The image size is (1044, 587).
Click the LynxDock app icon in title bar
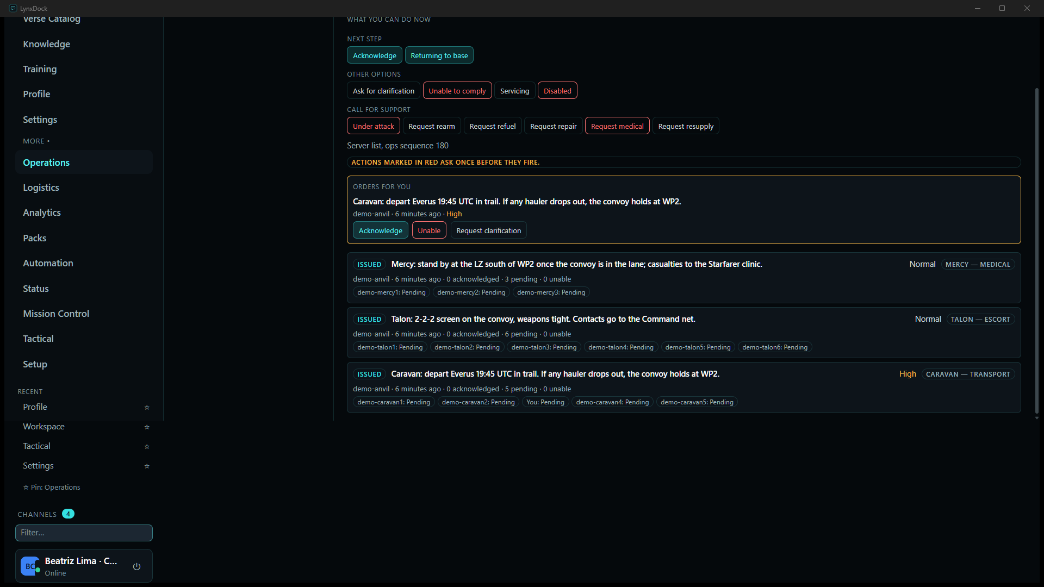click(x=13, y=8)
